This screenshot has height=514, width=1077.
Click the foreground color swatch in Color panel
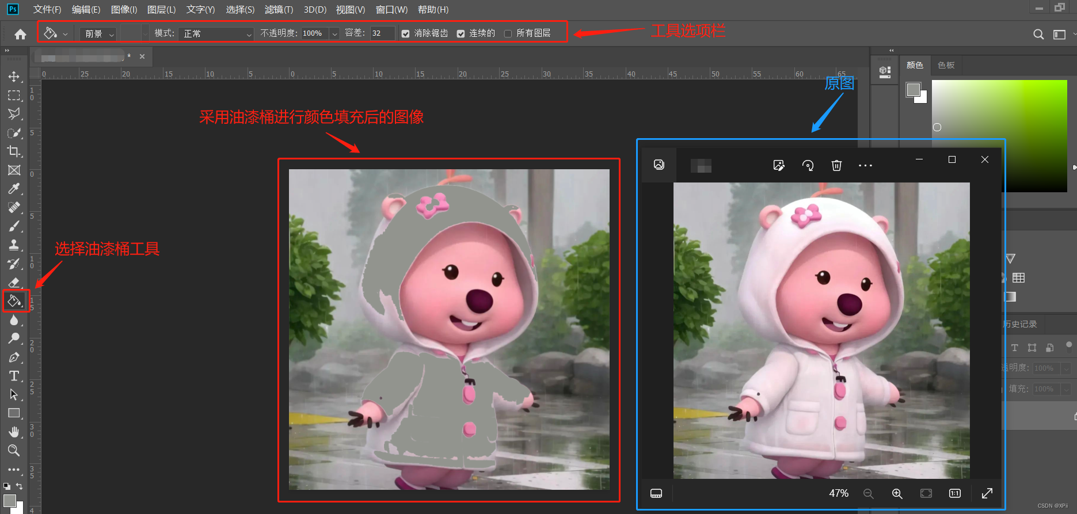[913, 89]
